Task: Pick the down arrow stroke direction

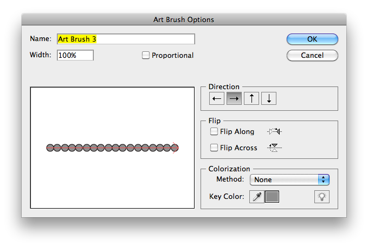Action: click(269, 98)
